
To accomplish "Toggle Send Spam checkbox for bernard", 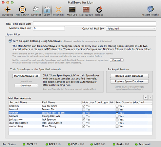I will (117, 109).
